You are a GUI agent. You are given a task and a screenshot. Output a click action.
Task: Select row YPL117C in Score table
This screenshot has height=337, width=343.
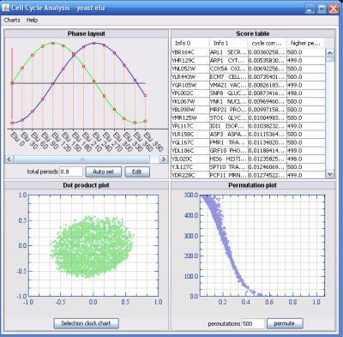pos(248,126)
